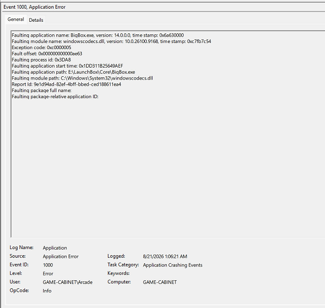
Task: Click the Event ID value '1000'
Action: coord(48,265)
